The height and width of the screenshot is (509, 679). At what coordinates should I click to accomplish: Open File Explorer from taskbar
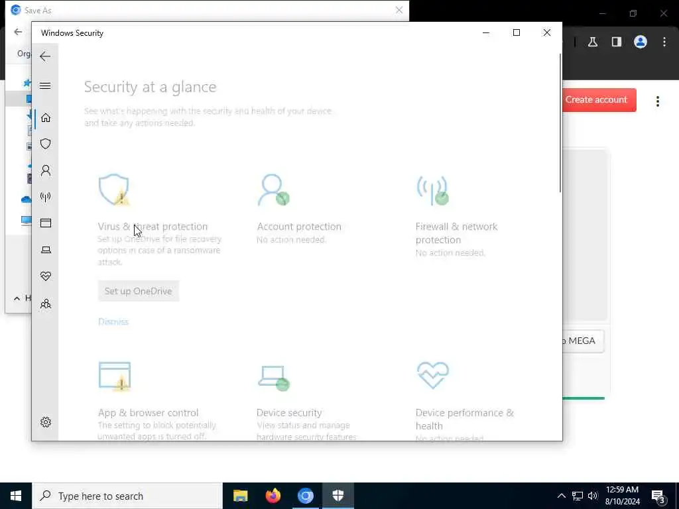coord(240,496)
